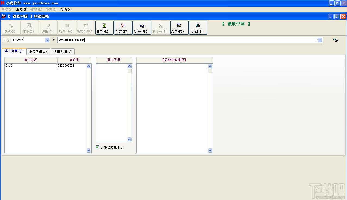The height and width of the screenshot is (200, 347).
Task: Click the network icon right of address field
Action: (x=336, y=40)
